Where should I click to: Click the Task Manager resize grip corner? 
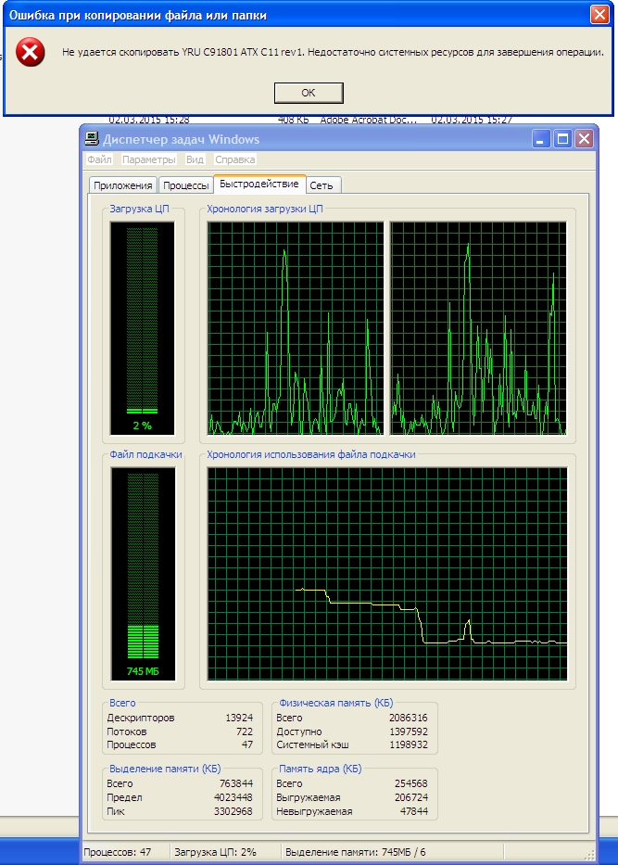click(589, 856)
